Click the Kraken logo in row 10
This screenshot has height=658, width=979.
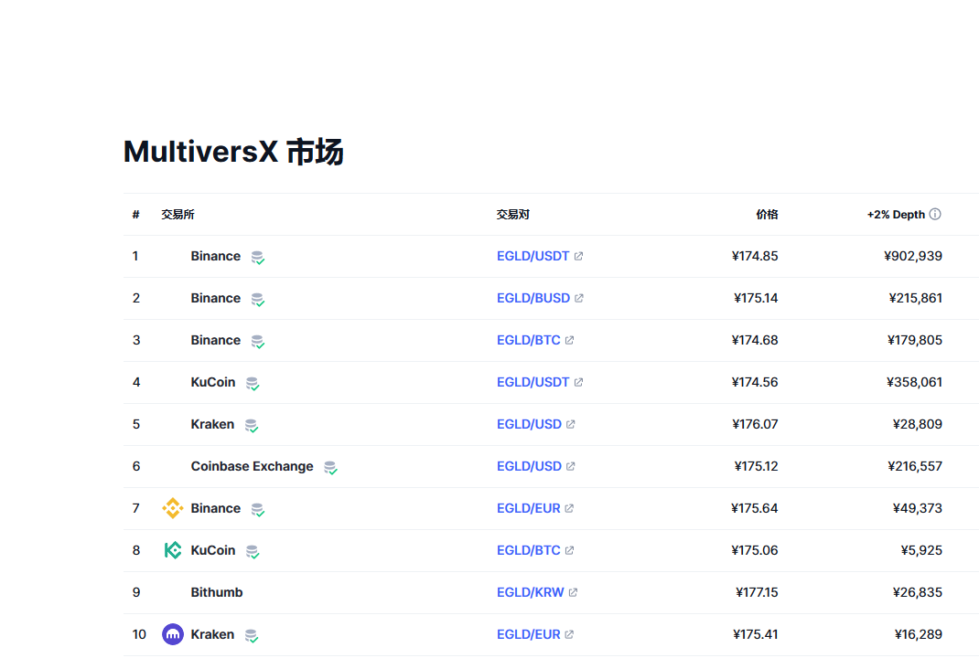pos(173,634)
